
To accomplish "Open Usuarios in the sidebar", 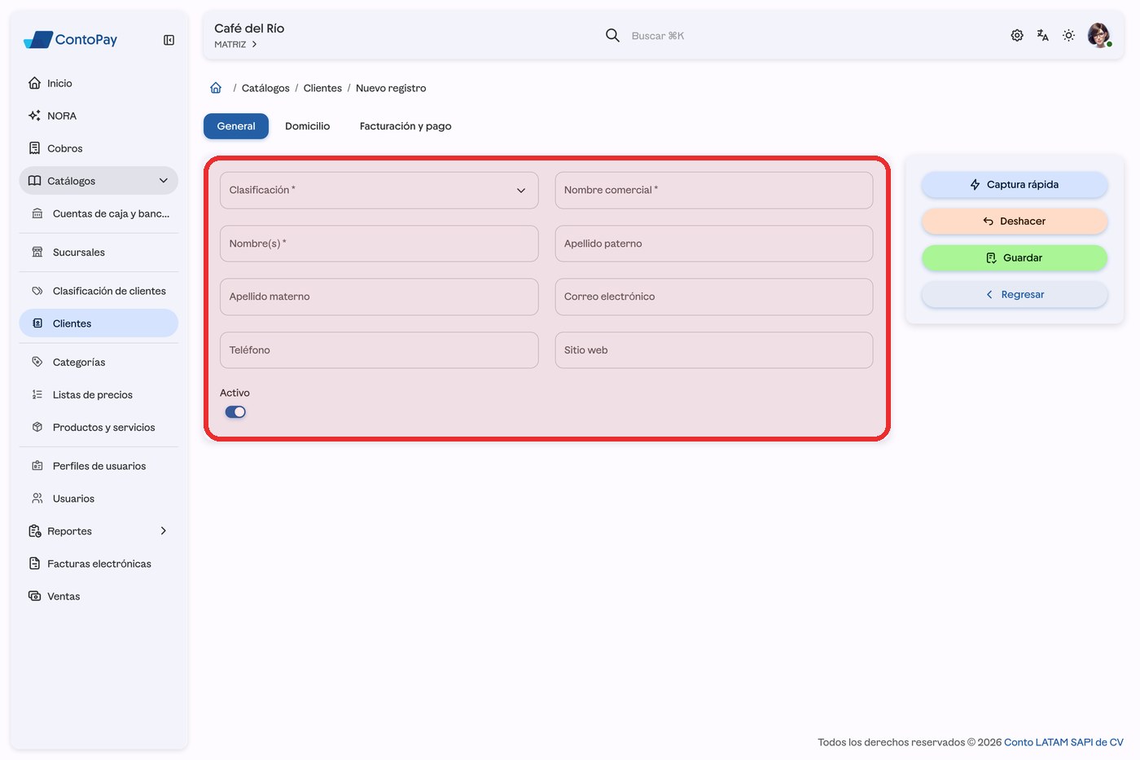I will pyautogui.click(x=99, y=499).
